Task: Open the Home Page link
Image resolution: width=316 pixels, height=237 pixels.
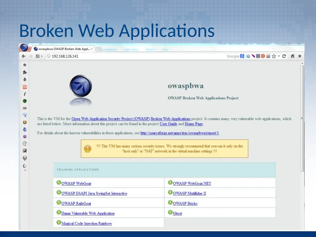Action: (x=194, y=124)
